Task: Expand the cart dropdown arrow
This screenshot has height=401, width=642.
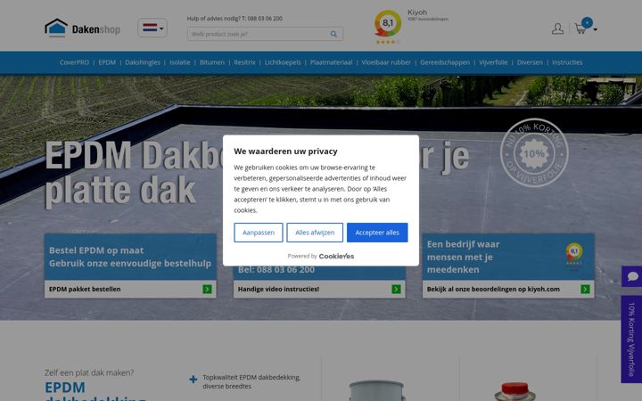Action: [595, 29]
